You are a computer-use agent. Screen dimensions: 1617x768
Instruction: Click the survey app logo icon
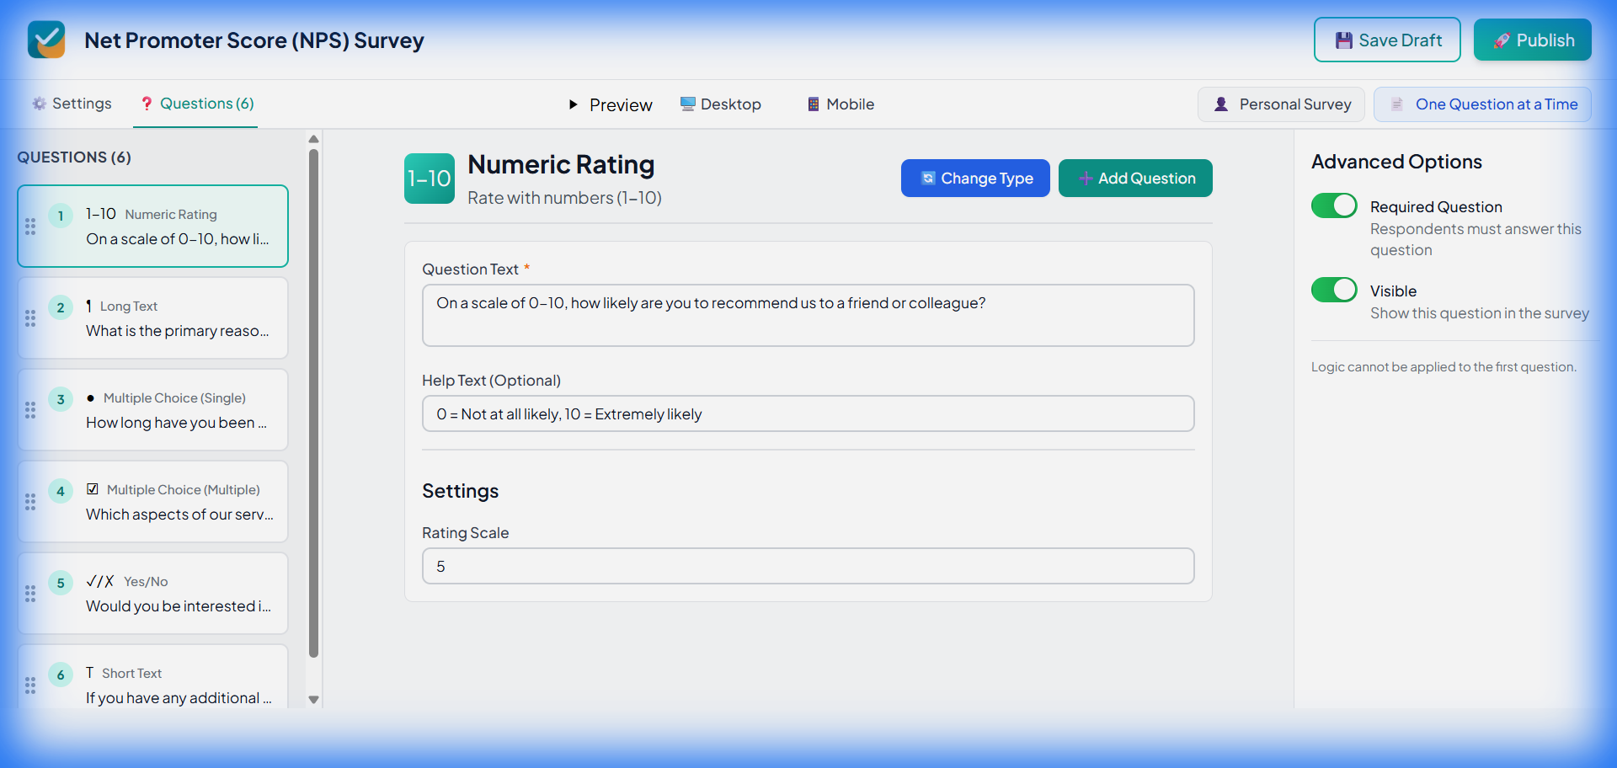pos(46,40)
